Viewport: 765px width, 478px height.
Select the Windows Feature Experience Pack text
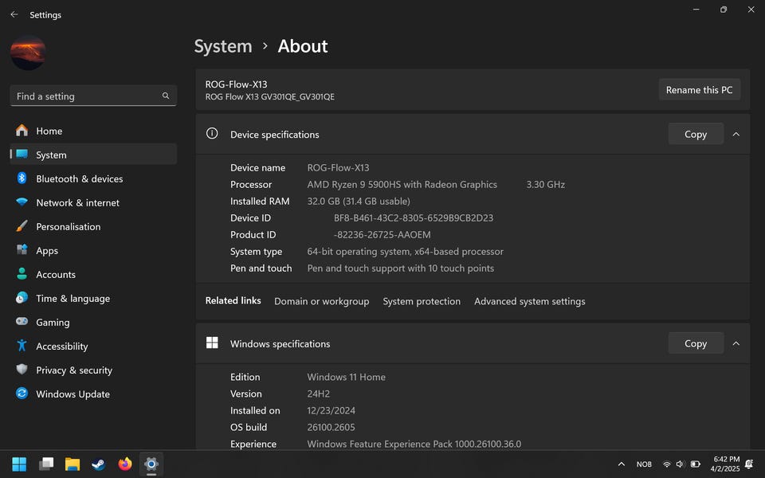coord(414,444)
